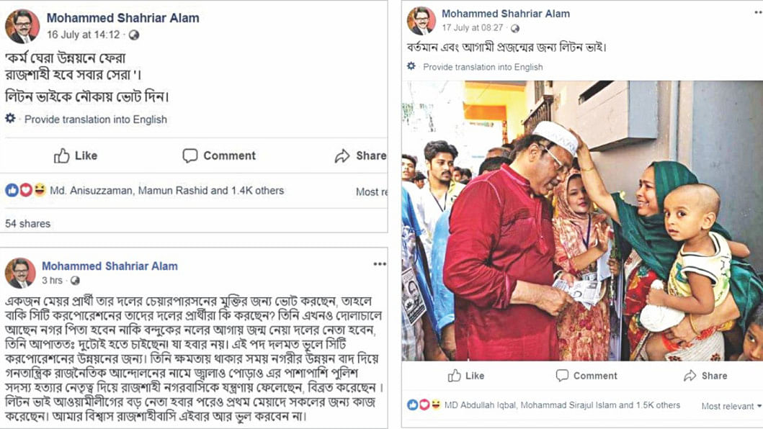Like the photo post from 17 July
Screen dimensions: 763x429
[466, 376]
